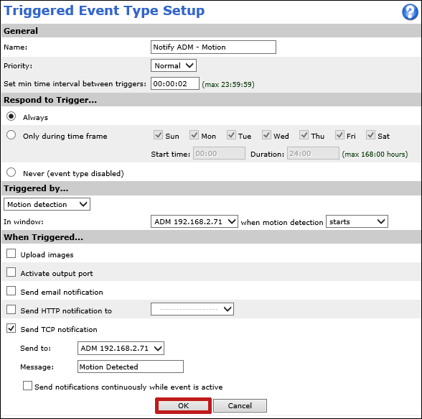Screen dimensions: 422x419
Task: Open the blue help question mark icon
Action: click(410, 11)
